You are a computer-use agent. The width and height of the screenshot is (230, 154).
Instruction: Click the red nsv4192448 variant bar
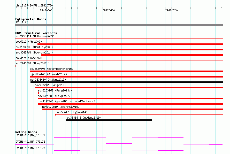coord(131,104)
